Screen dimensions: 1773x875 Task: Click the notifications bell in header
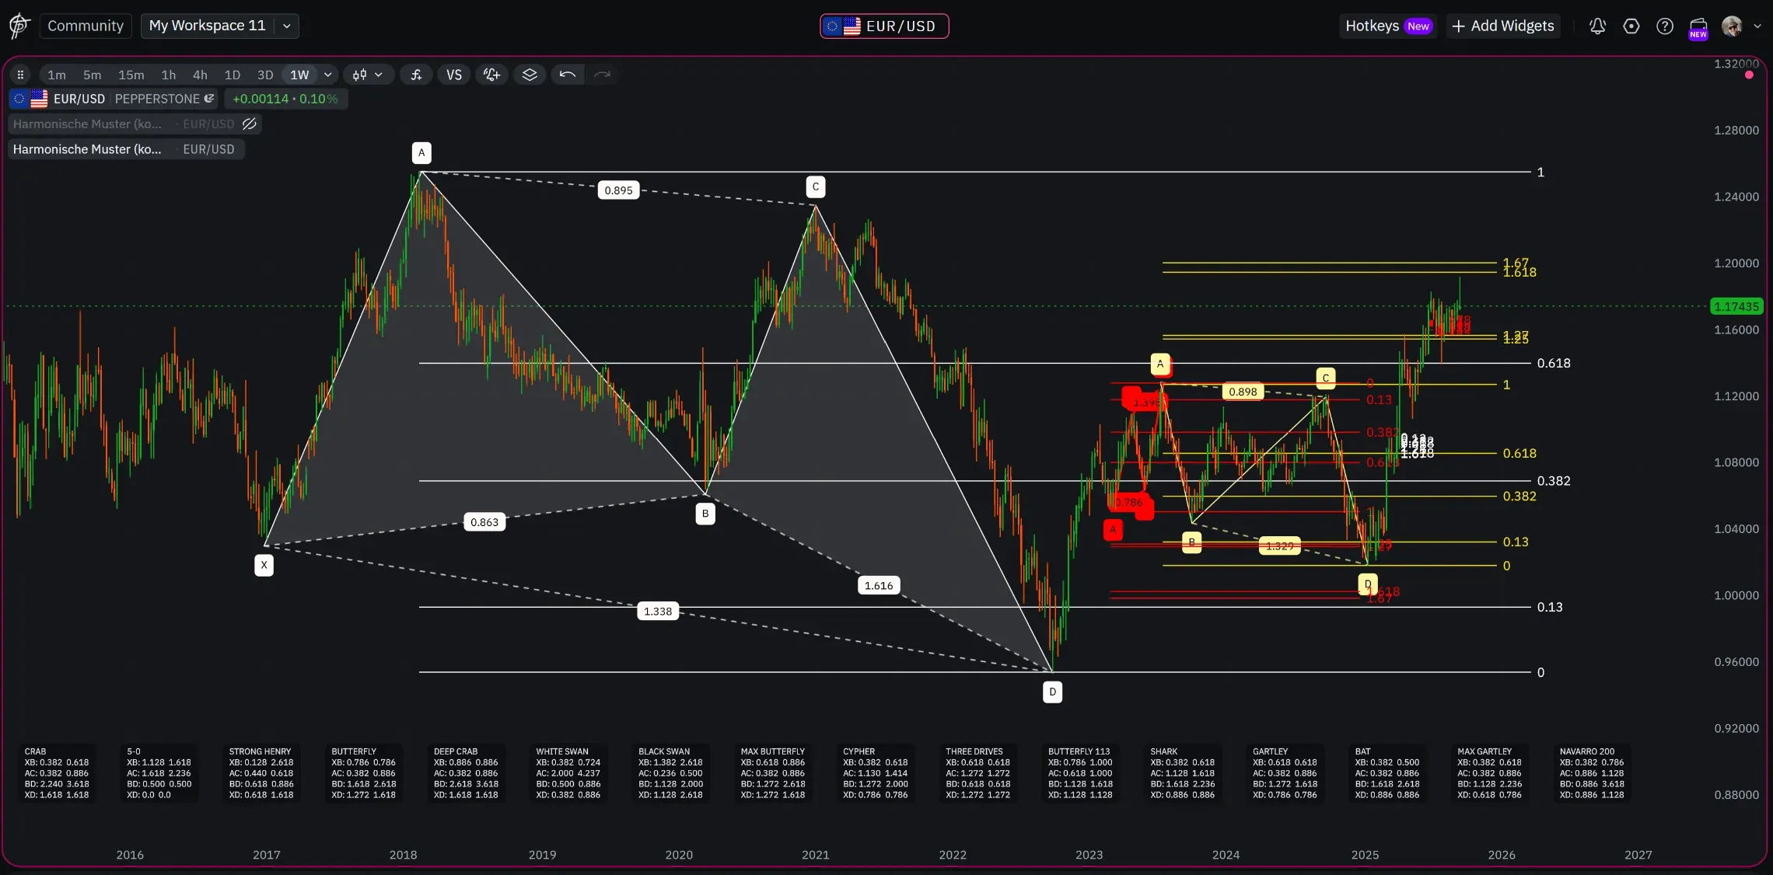(1597, 26)
